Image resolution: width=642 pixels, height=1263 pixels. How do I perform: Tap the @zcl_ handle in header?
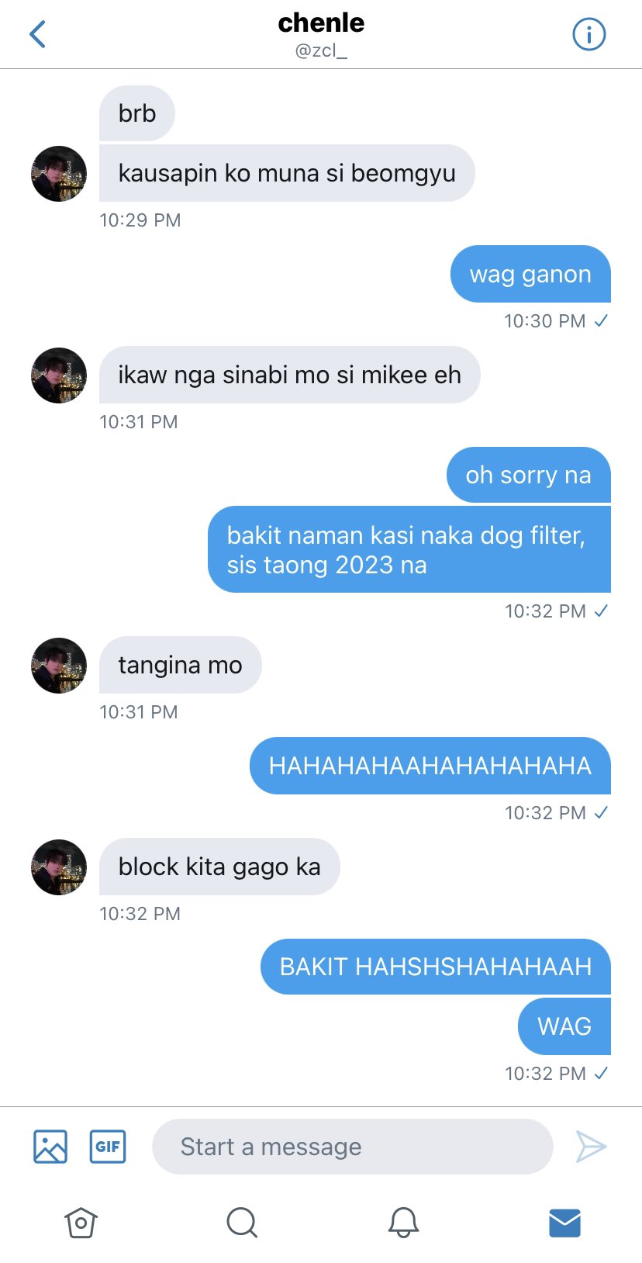tap(321, 51)
